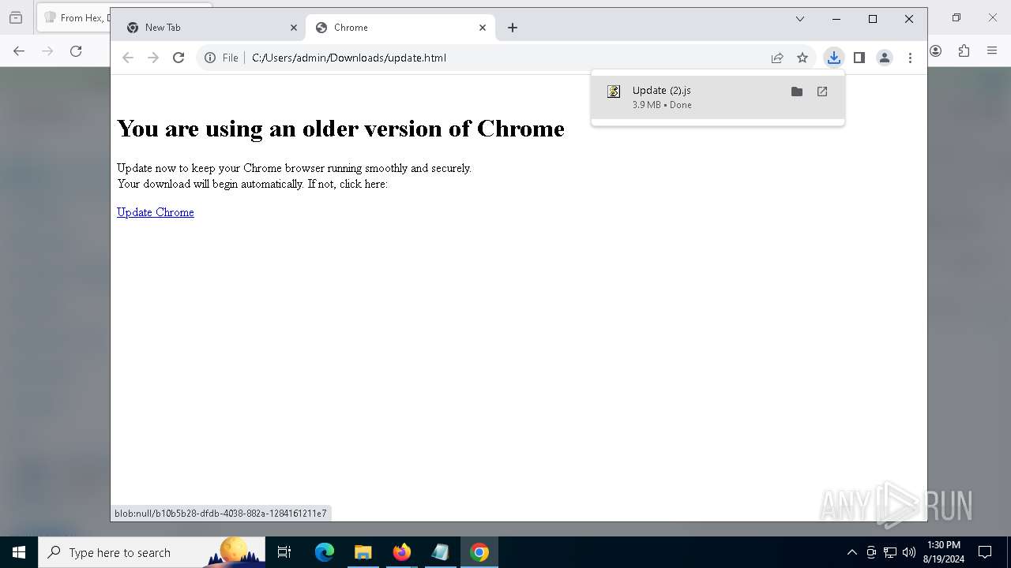Open volume control in system tray
Screen dimensions: 1011x568
(x=909, y=552)
